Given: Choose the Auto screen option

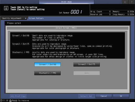Looking at the screenshot, I should (87, 73).
